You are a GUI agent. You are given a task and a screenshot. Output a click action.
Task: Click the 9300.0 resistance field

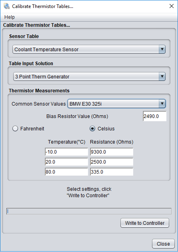pyautogui.click(x=112, y=152)
